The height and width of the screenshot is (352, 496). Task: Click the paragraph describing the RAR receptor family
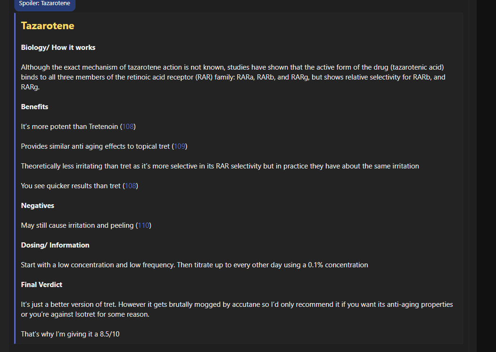coord(232,77)
